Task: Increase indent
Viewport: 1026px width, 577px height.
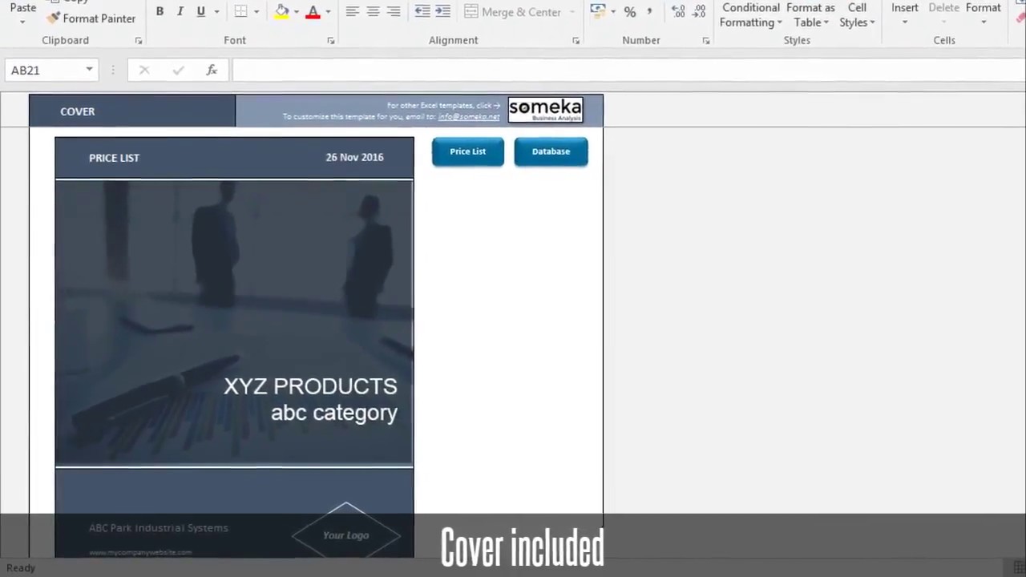Action: 442,11
